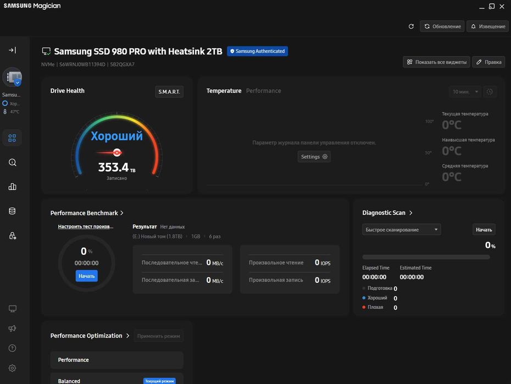This screenshot has height=384, width=511.
Task: Click the Применить режим button
Action: (x=158, y=336)
